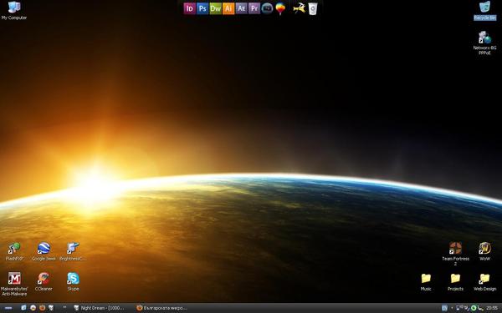Click the taskbar clock showing 20:55
502x313 pixels.
pos(492,308)
